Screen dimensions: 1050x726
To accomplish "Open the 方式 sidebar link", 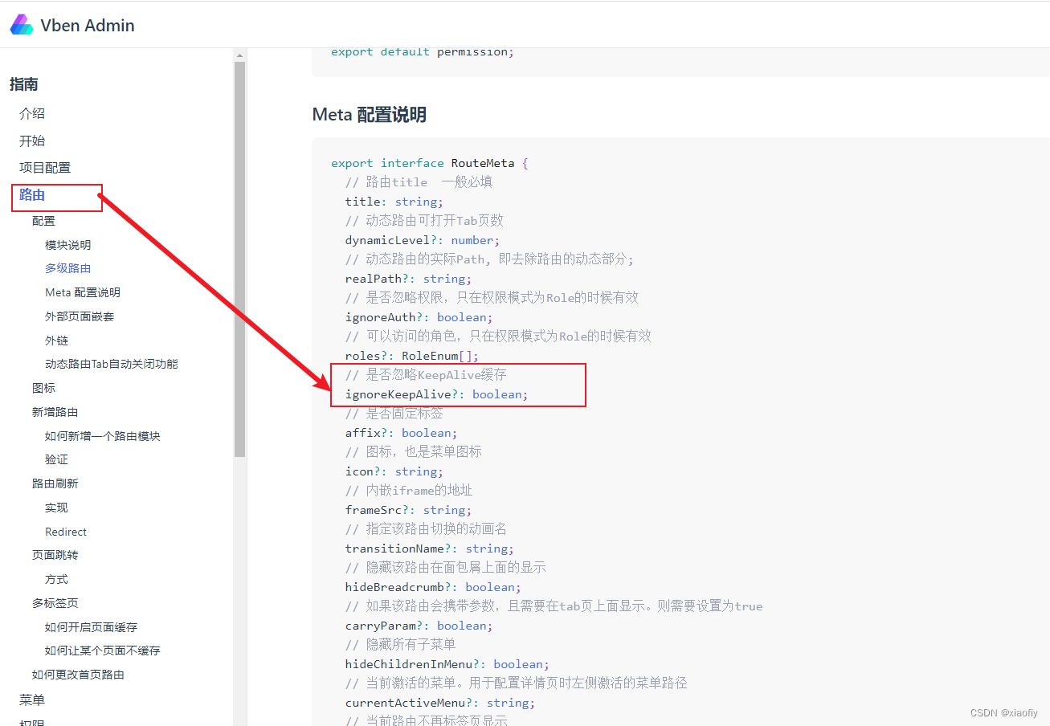I will click(x=56, y=579).
